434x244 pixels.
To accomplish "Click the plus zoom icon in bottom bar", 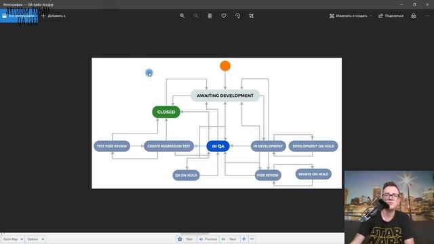I will tap(244, 239).
